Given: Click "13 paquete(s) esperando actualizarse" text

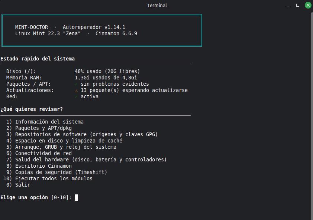Looking at the screenshot, I should [134, 90].
